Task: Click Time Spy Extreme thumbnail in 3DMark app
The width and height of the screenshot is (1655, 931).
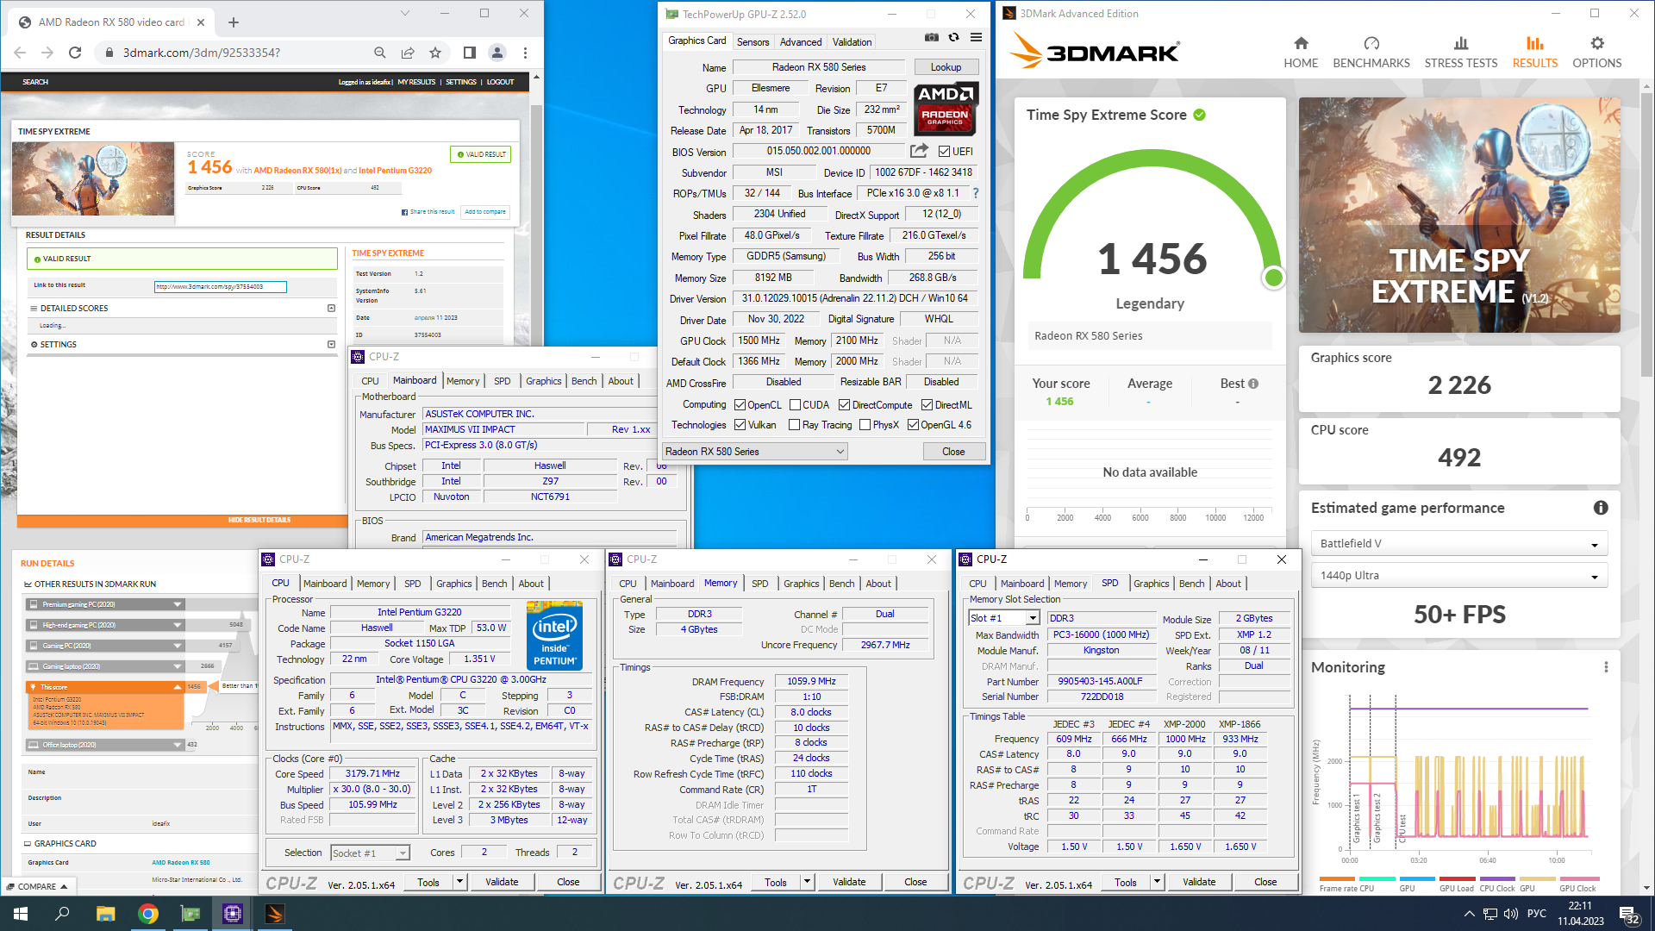Action: point(1459,215)
